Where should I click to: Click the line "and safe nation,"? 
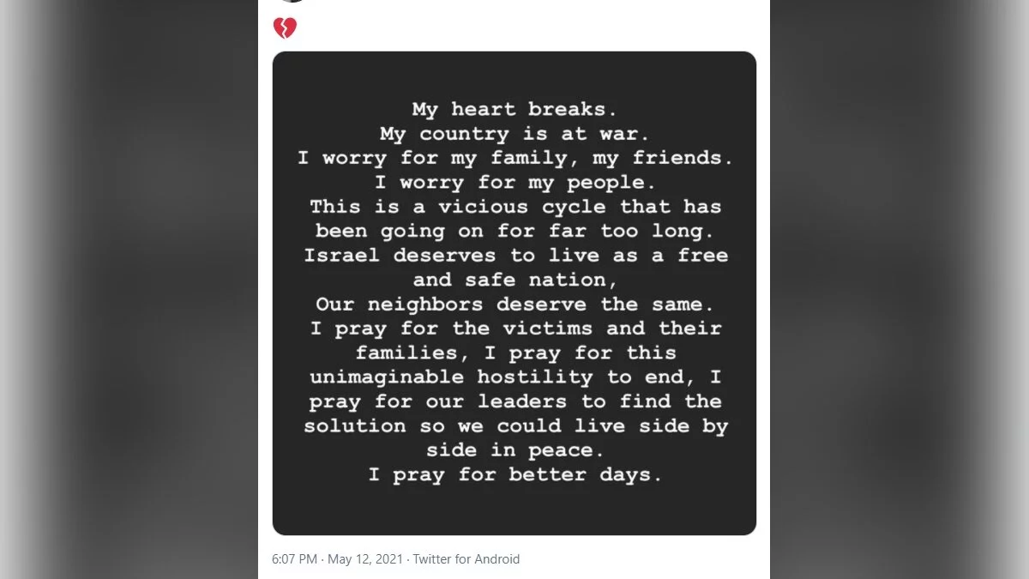click(514, 280)
